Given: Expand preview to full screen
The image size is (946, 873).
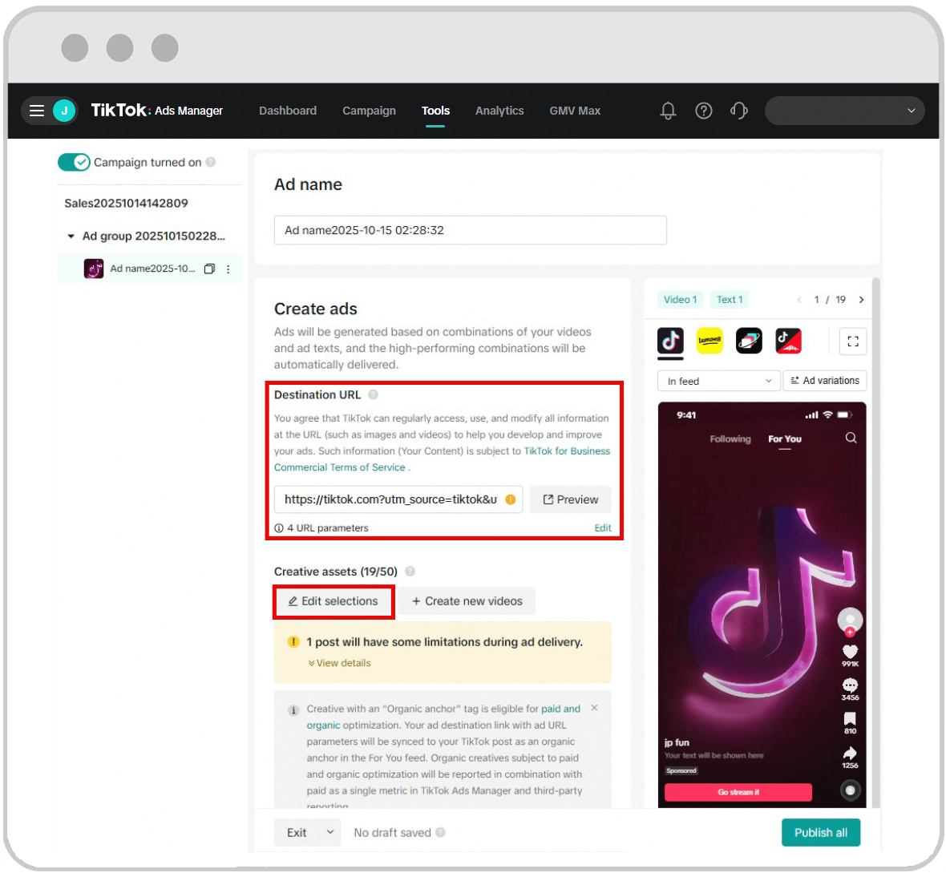Looking at the screenshot, I should (852, 342).
